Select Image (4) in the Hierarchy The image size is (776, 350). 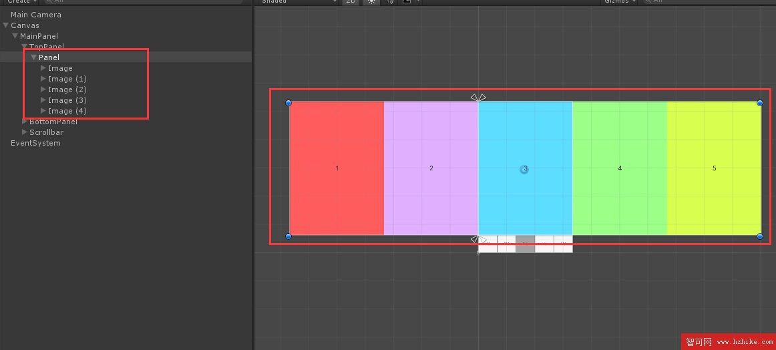pos(67,111)
